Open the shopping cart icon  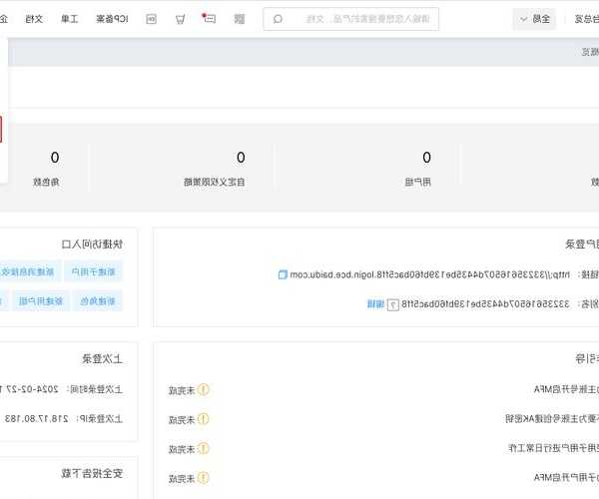pyautogui.click(x=180, y=19)
